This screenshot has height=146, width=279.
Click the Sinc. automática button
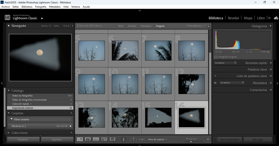point(230,139)
